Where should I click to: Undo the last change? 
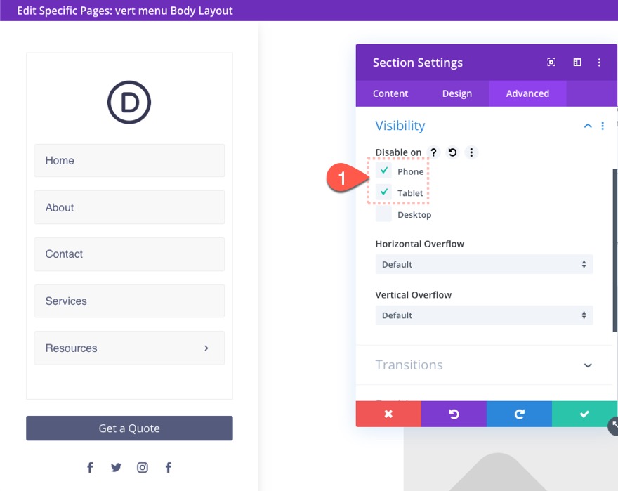(454, 414)
